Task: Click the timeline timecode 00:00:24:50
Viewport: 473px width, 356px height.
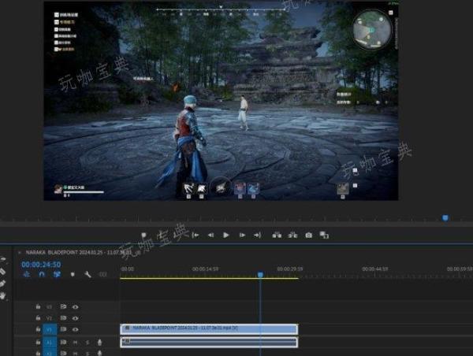Action: pos(41,265)
